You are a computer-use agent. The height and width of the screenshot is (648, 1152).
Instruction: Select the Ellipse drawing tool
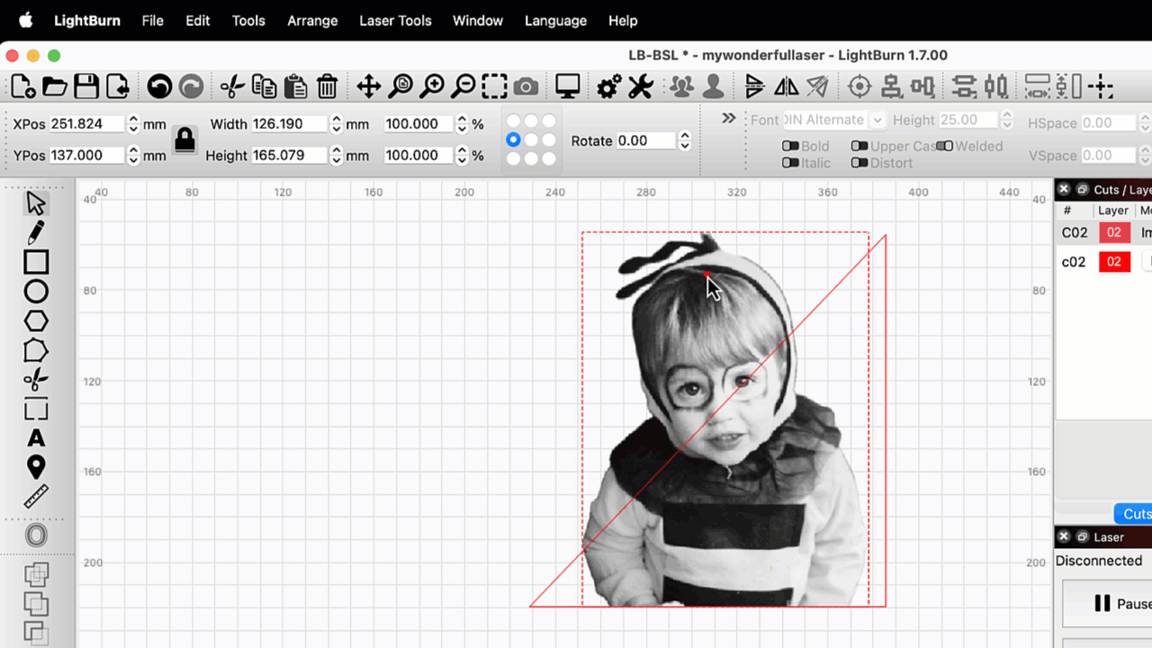tap(36, 292)
